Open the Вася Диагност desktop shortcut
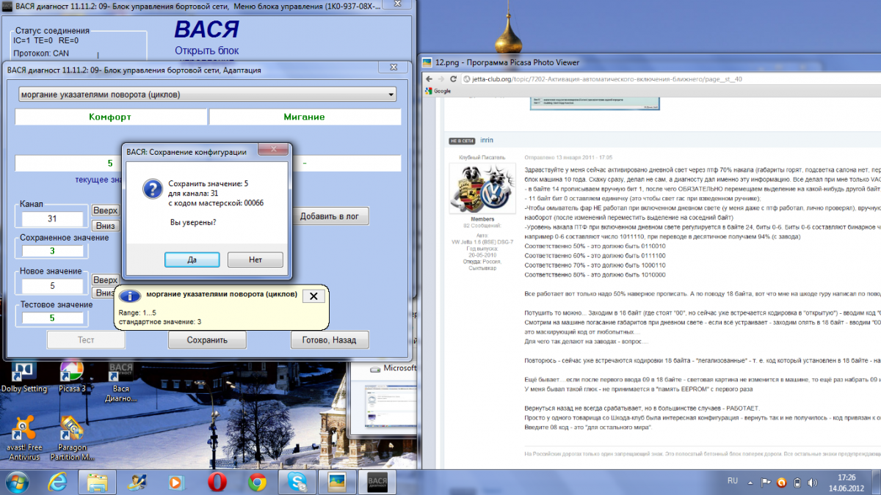Screen dimensions: 881x495 point(120,381)
